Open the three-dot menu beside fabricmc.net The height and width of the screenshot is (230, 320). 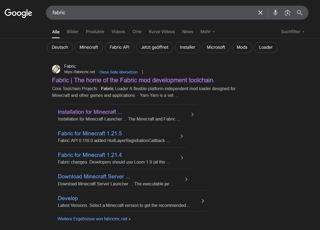tap(142, 72)
